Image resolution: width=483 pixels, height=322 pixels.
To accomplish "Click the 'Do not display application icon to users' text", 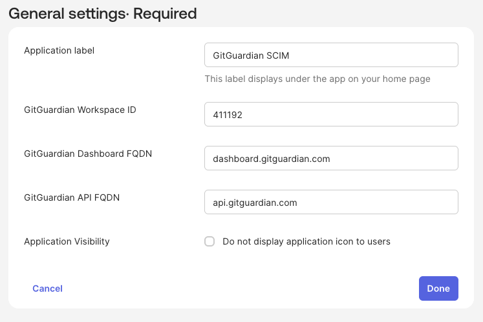I will coord(306,241).
